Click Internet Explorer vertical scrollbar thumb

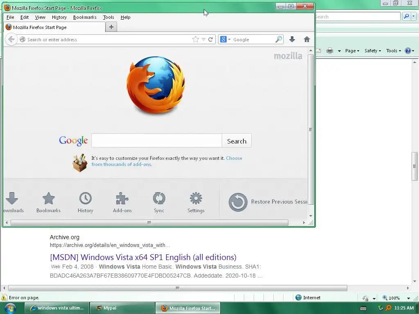coord(414,166)
